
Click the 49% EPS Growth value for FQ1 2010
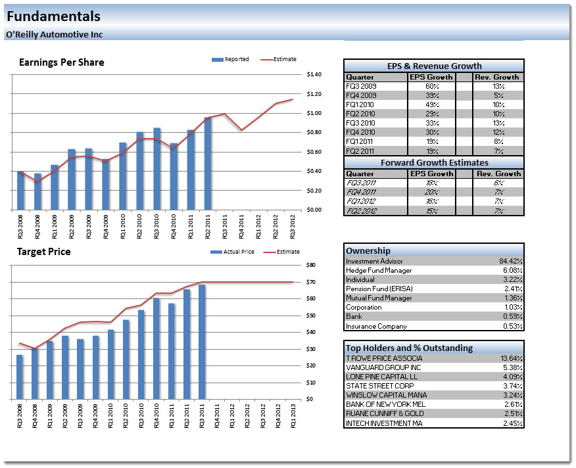point(432,105)
